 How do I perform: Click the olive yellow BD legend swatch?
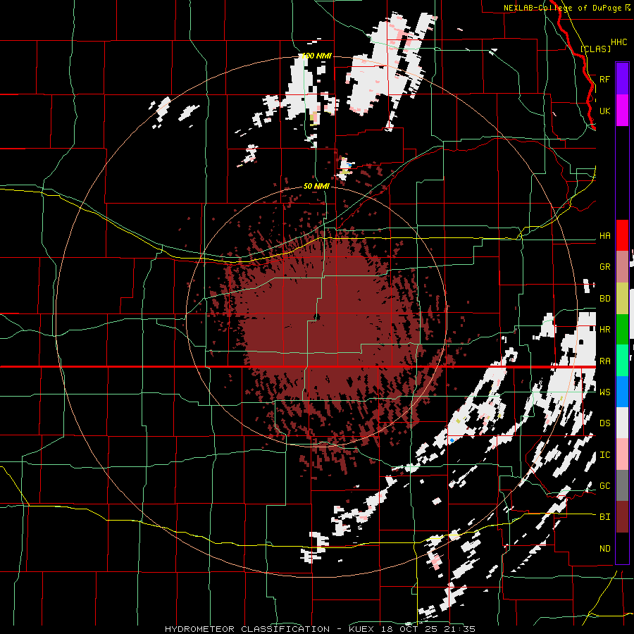pos(622,299)
